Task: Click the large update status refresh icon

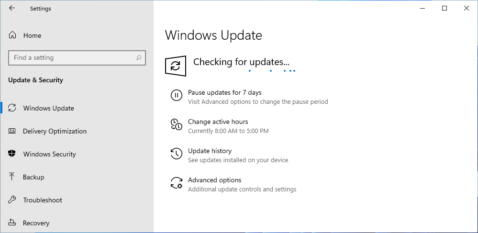Action: coord(176,66)
